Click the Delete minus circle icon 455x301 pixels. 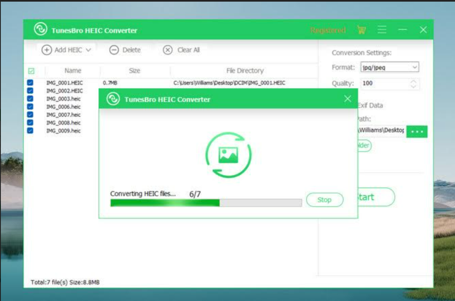point(114,50)
